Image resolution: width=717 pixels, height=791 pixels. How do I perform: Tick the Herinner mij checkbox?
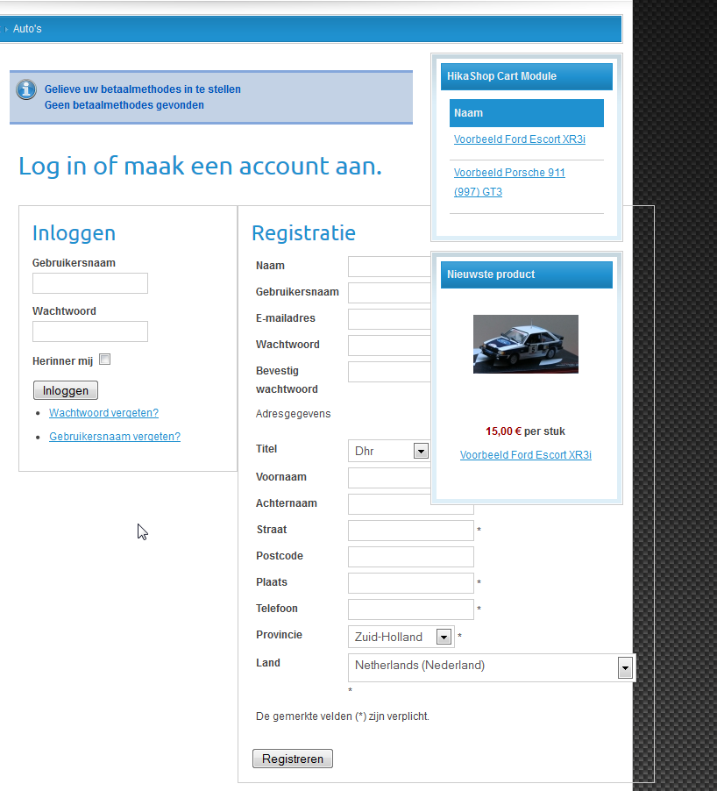click(x=105, y=360)
